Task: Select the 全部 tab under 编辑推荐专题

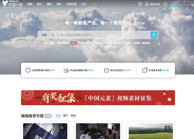Action: tap(58, 116)
